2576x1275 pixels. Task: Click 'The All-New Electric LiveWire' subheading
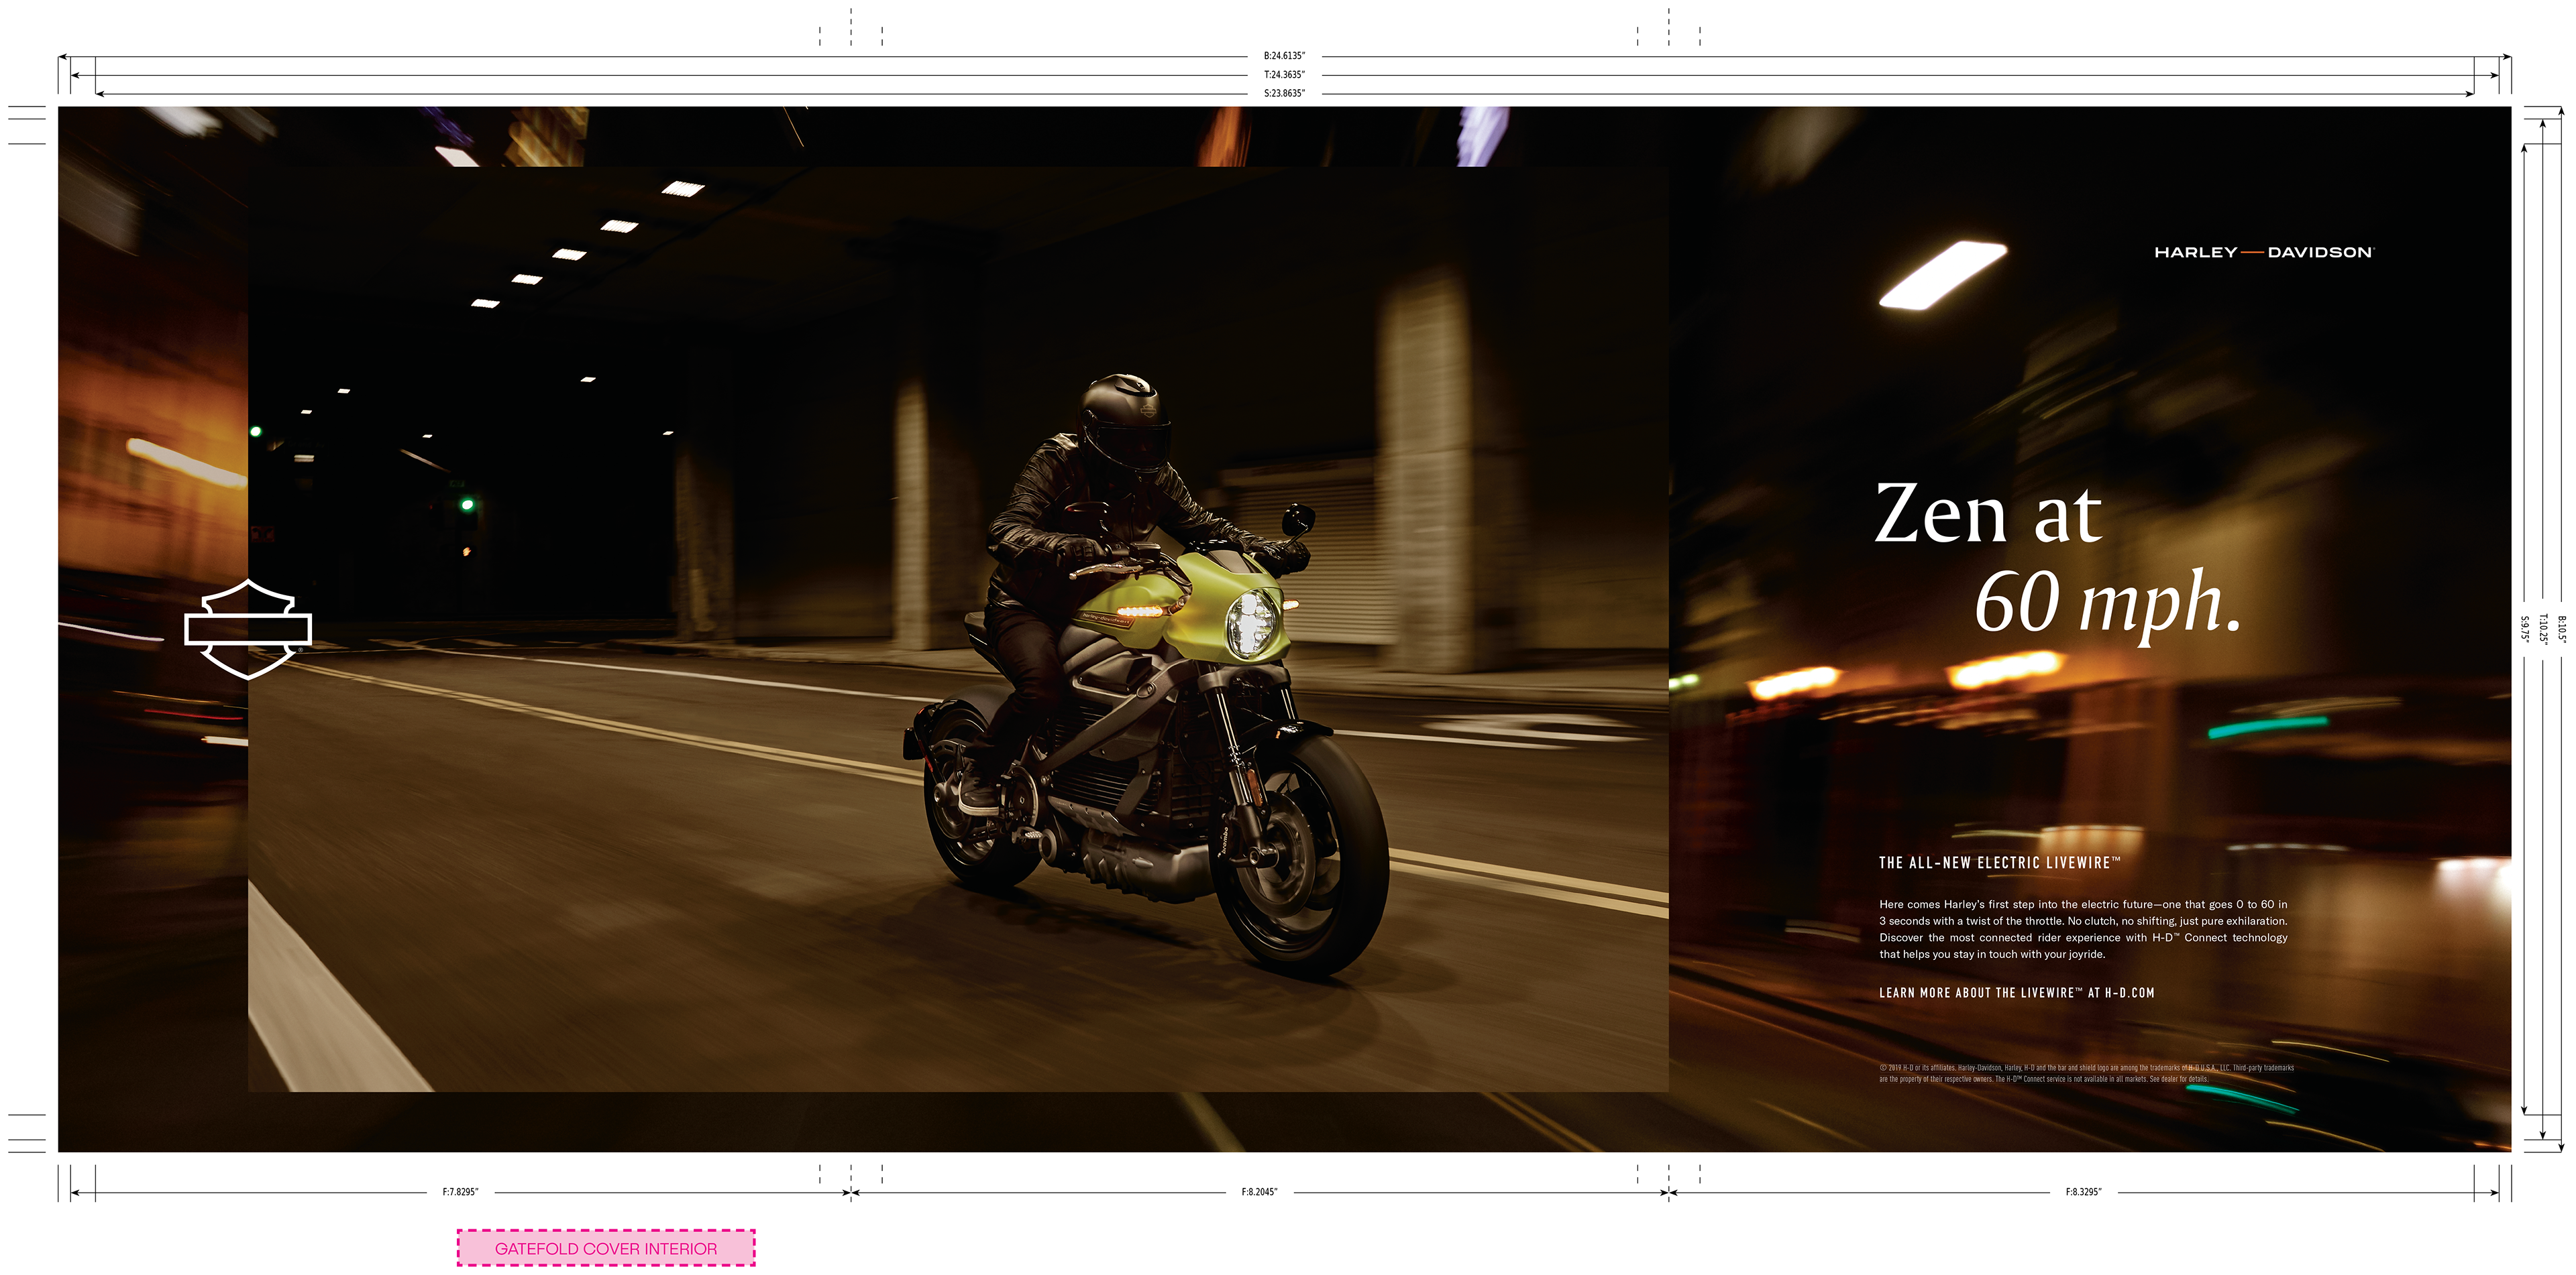pyautogui.click(x=1999, y=862)
